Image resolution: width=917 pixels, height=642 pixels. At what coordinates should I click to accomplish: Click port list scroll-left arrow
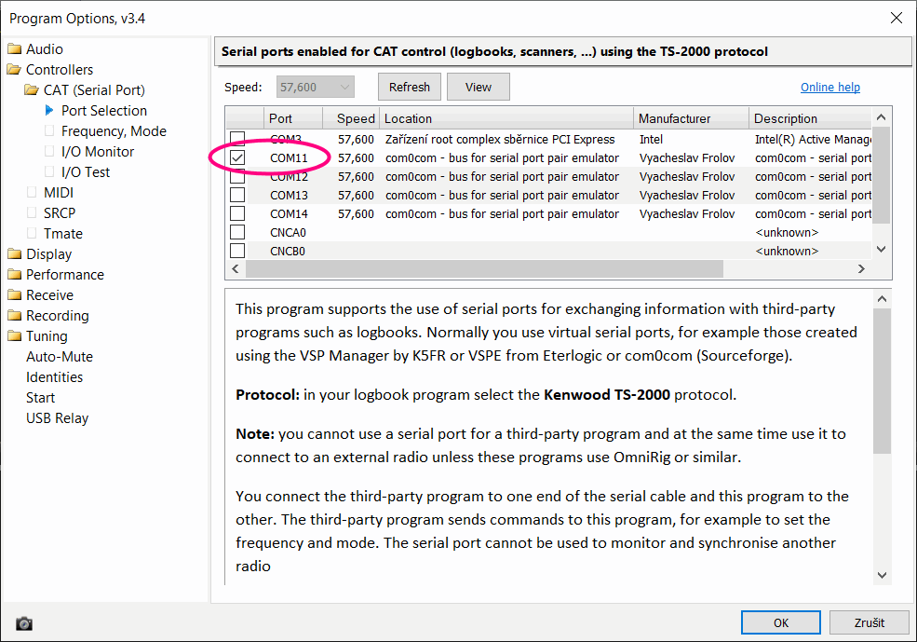click(236, 268)
